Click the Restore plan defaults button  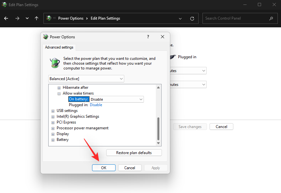(x=134, y=152)
